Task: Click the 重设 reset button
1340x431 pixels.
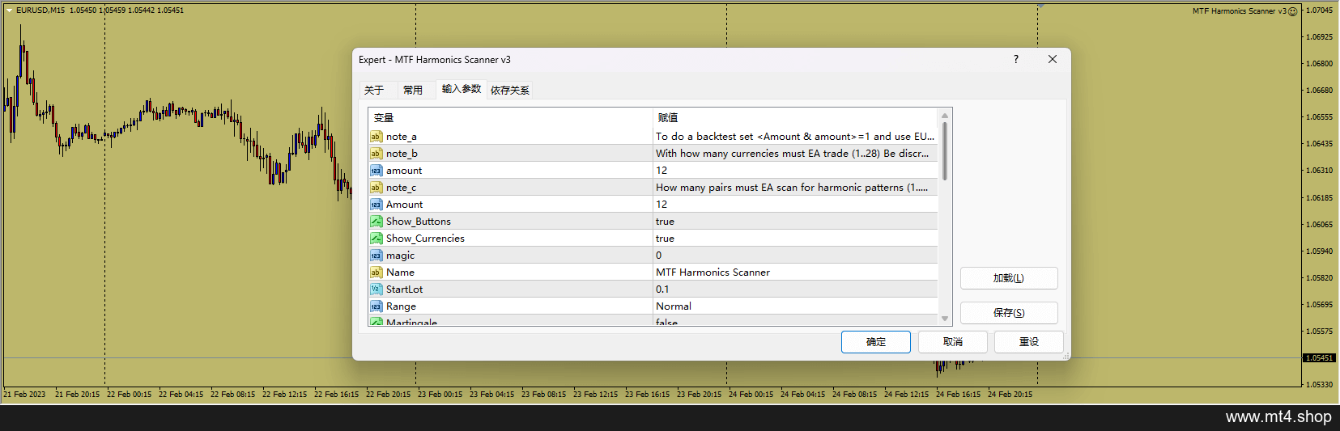Action: tap(1029, 342)
